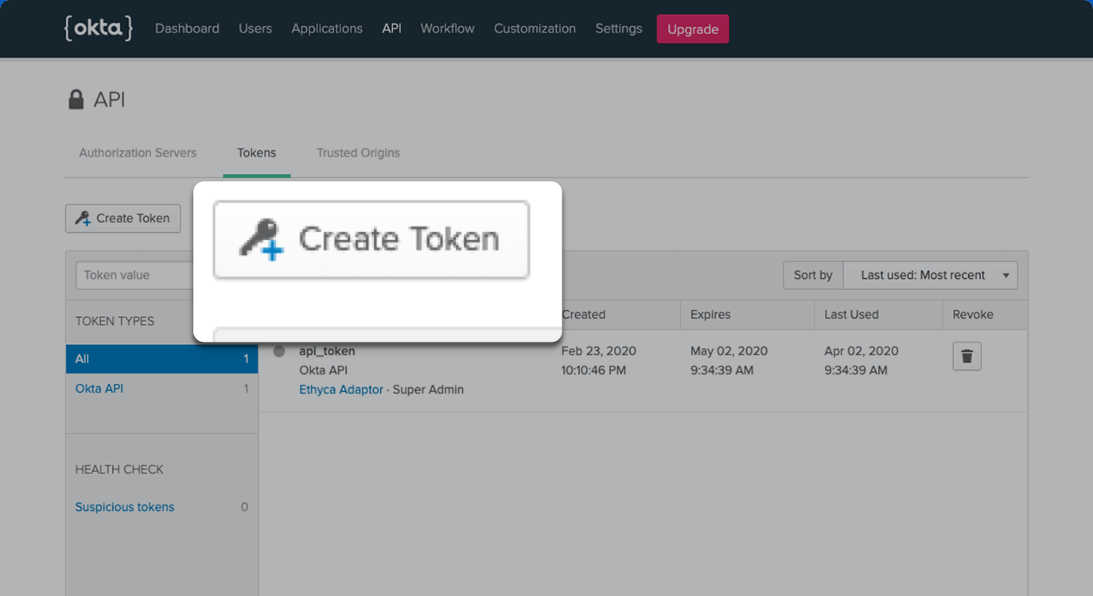Click the TOKEN TYPES heading
1093x596 pixels.
115,321
